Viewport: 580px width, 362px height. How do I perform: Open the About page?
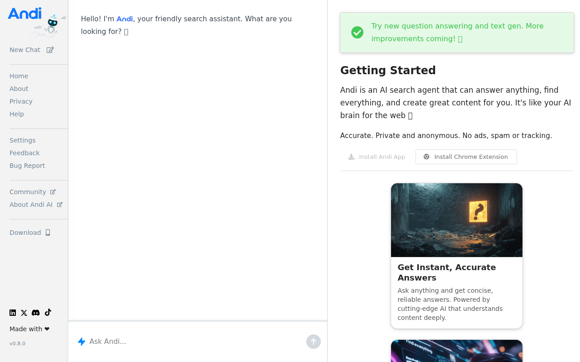point(19,89)
